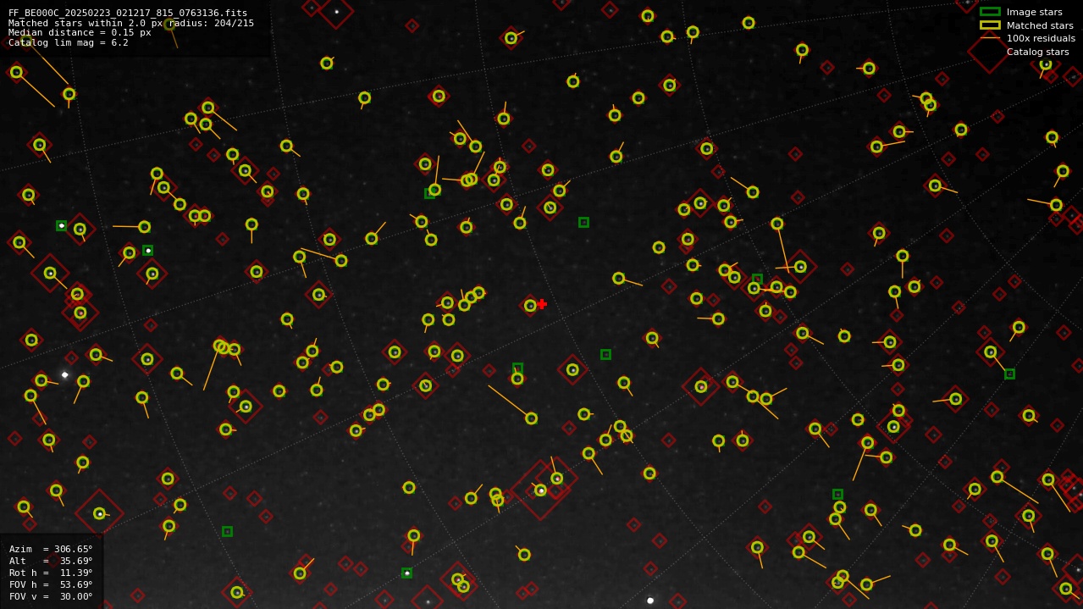Click the 'FOV h = 53.69°' readout
1083x609 pixels.
51,584
